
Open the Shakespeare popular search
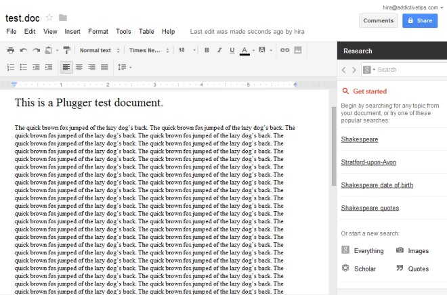360,139
